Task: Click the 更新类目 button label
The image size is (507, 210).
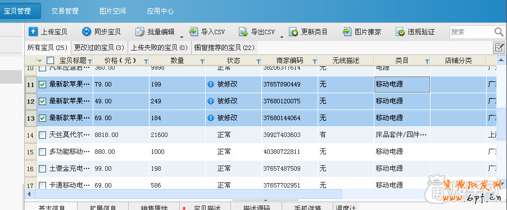Action: pos(314,31)
